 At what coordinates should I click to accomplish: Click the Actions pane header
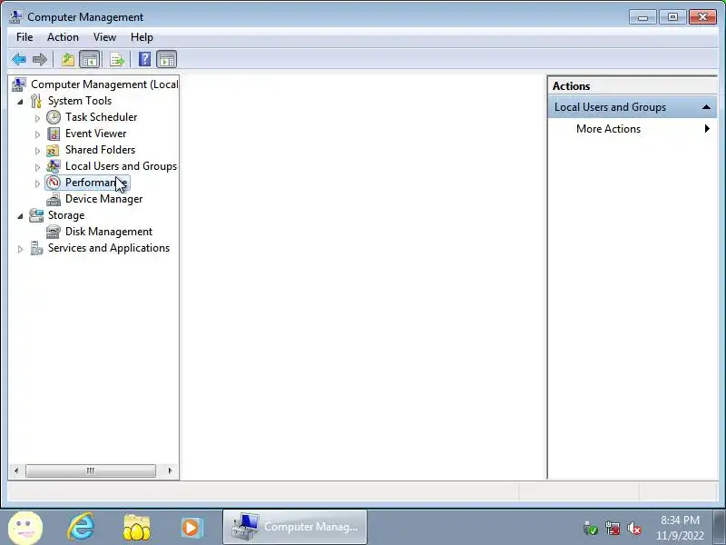tap(632, 86)
